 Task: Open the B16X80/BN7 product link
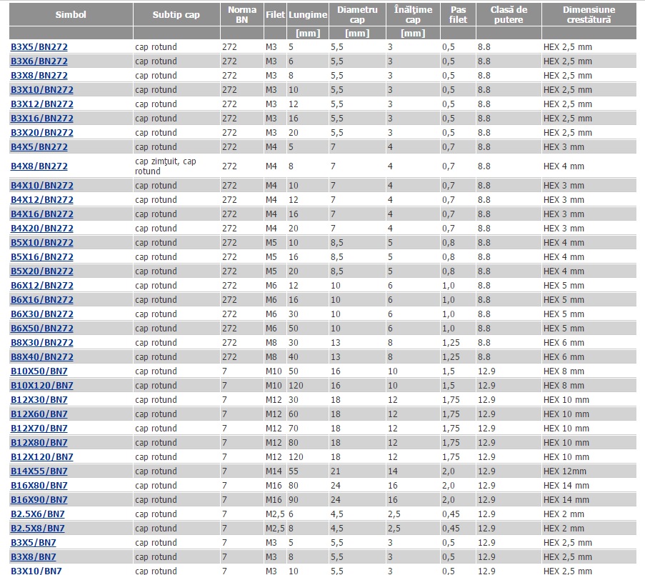tap(39, 486)
